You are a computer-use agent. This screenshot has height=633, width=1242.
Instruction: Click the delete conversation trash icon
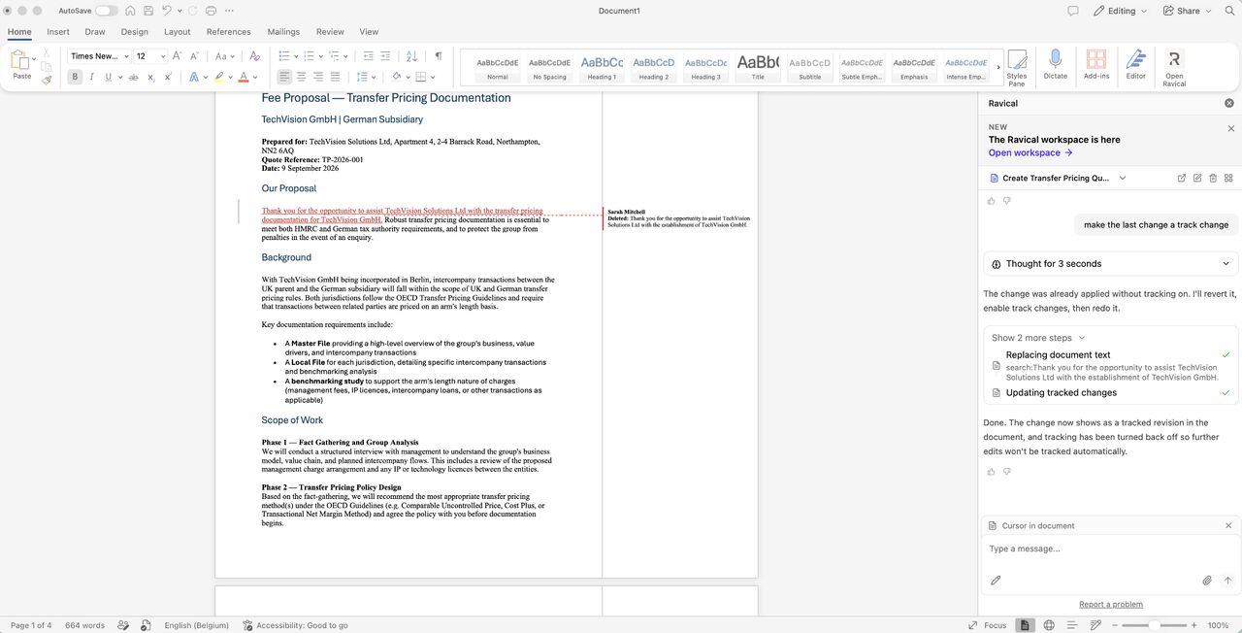click(x=1213, y=178)
